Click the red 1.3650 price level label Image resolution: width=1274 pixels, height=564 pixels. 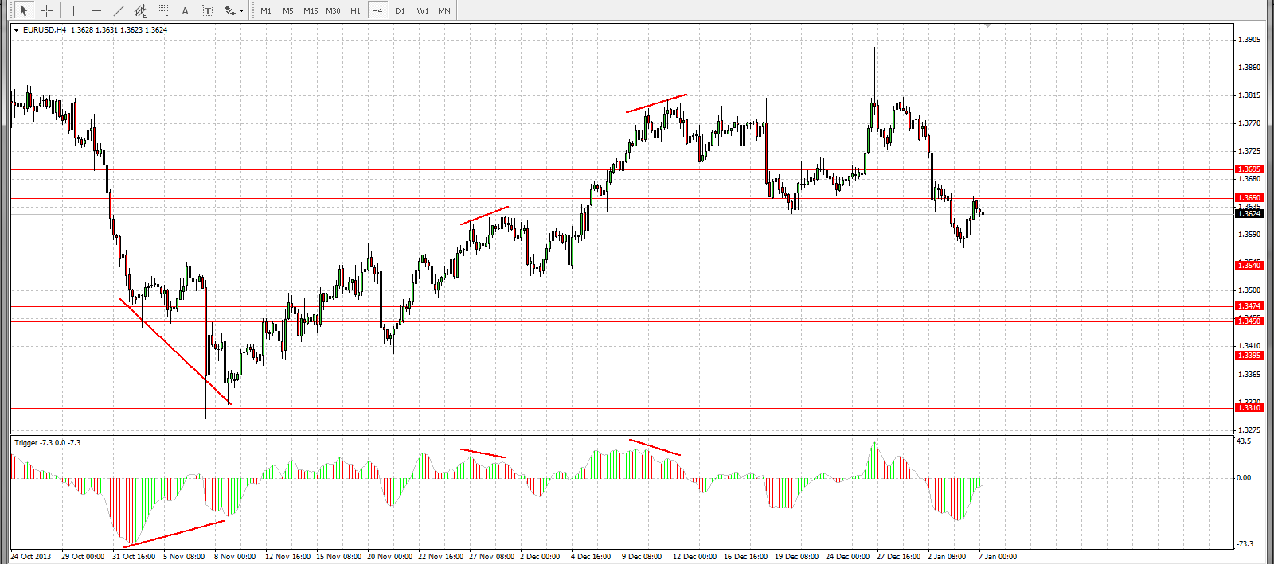point(1249,198)
